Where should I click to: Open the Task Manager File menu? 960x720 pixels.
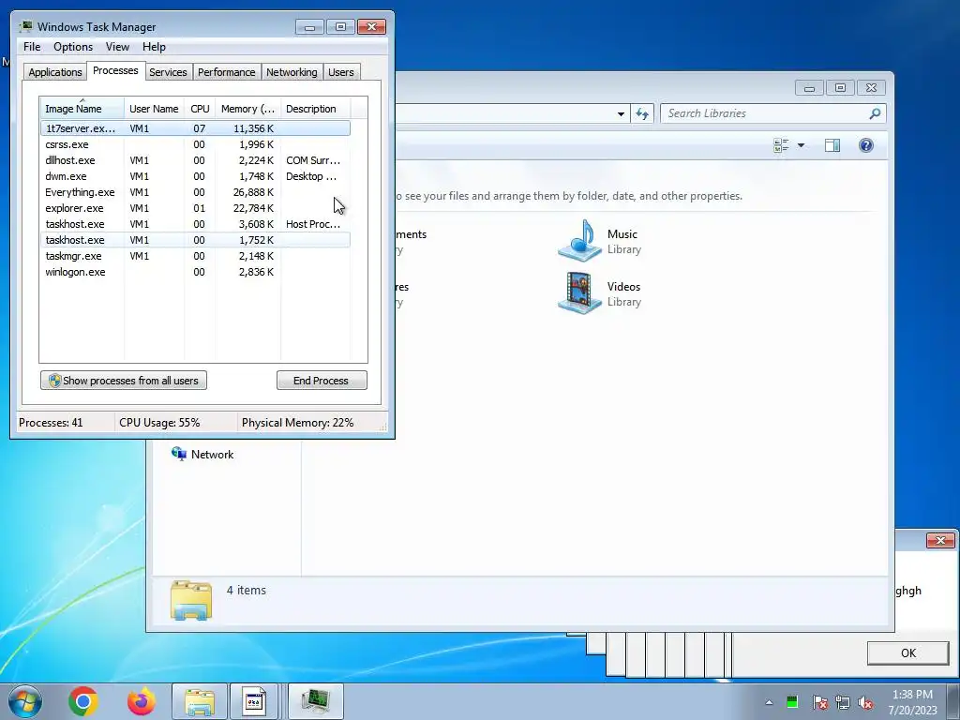click(32, 47)
